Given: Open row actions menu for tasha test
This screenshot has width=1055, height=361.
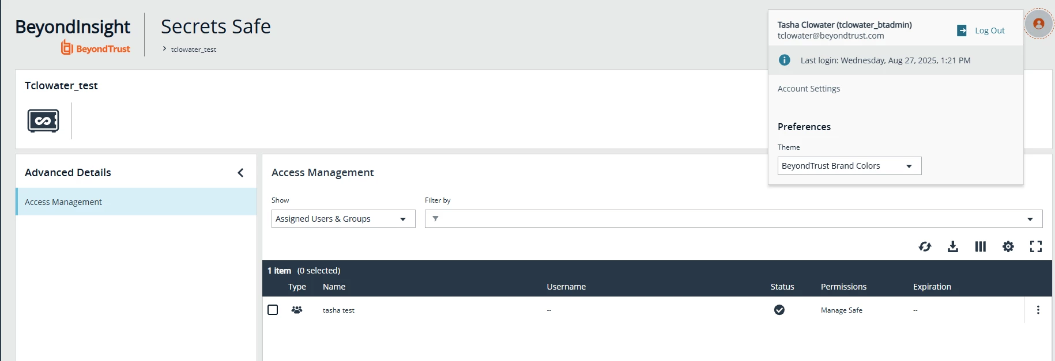Looking at the screenshot, I should pyautogui.click(x=1038, y=310).
